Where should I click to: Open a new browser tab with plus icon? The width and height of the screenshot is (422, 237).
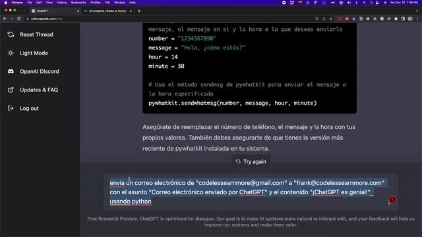(139, 11)
